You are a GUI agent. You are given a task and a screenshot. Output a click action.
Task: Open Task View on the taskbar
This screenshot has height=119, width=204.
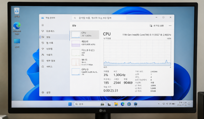[109, 104]
